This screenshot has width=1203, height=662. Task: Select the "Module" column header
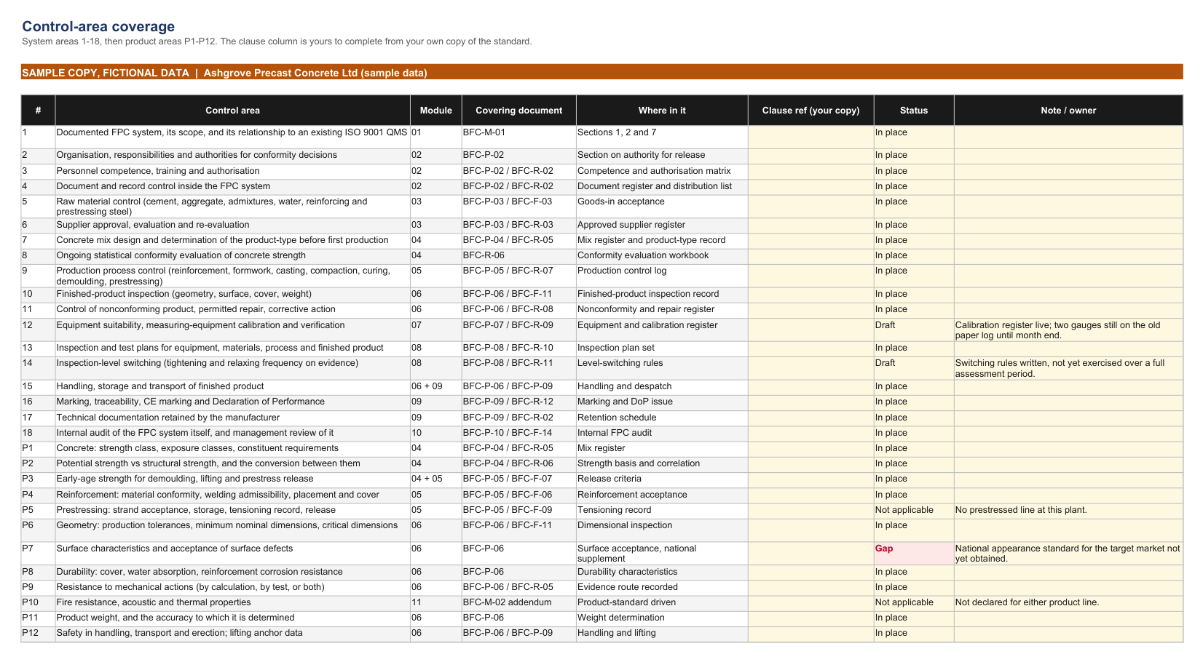(x=435, y=111)
